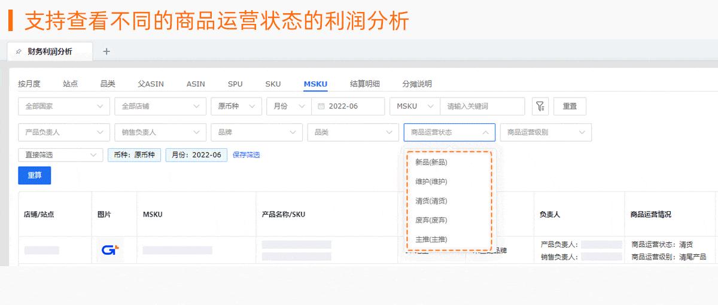Open MSKU search type dropdown
The image size is (718, 305).
pos(415,106)
